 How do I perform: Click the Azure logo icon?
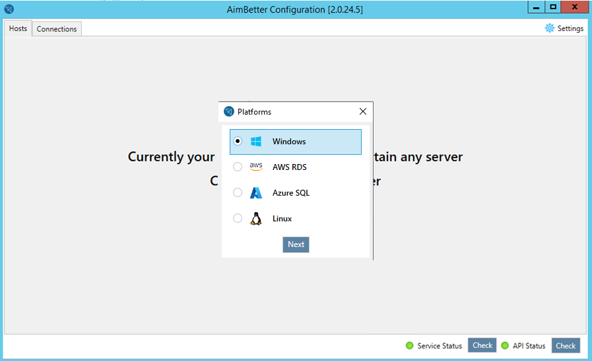[256, 192]
